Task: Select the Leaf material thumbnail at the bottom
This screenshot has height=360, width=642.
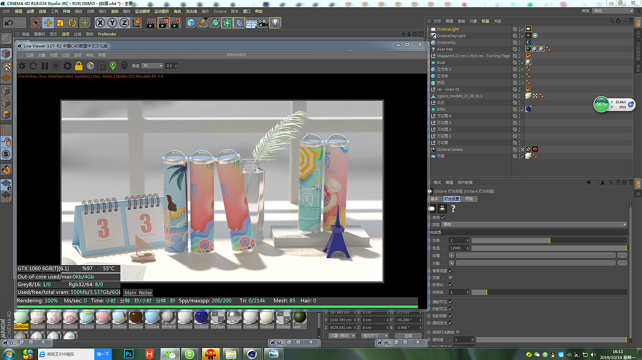Action: pyautogui.click(x=299, y=319)
